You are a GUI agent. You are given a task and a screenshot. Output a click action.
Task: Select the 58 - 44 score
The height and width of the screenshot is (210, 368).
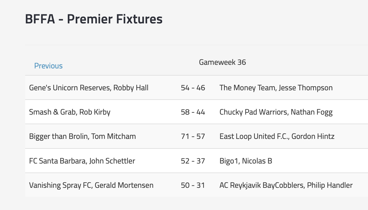point(193,112)
